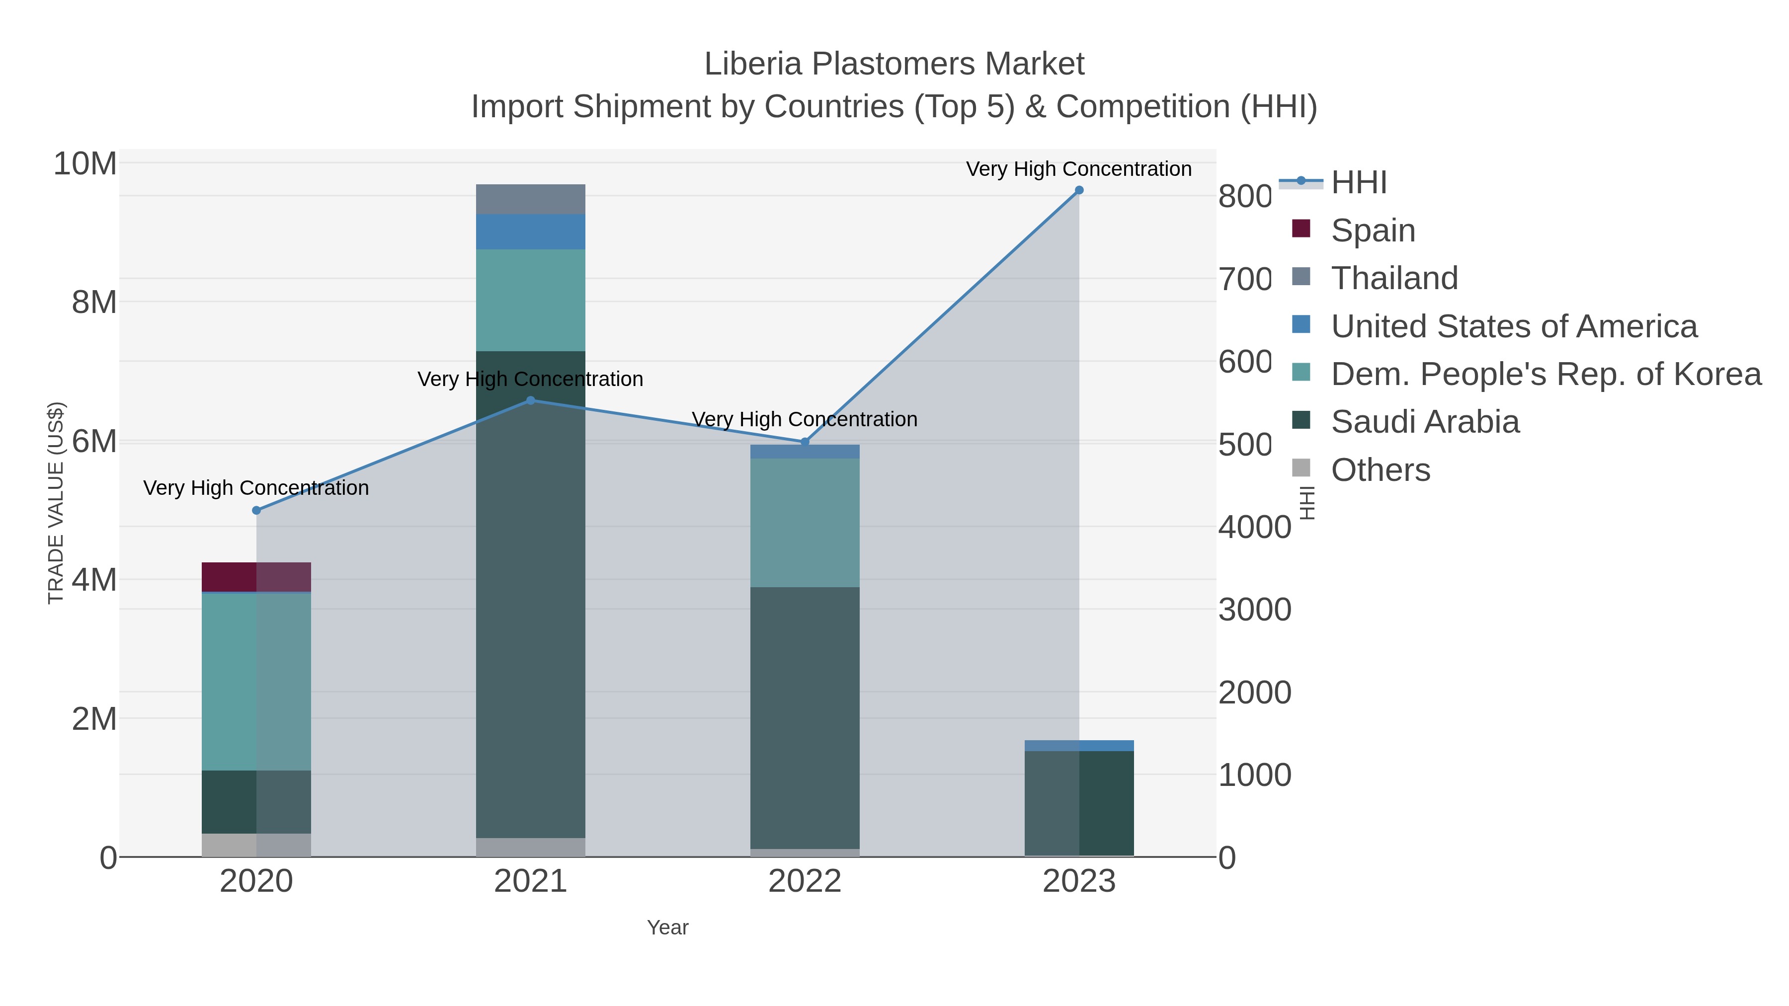Click the 3000 HHI axis tick label

coord(1255,610)
